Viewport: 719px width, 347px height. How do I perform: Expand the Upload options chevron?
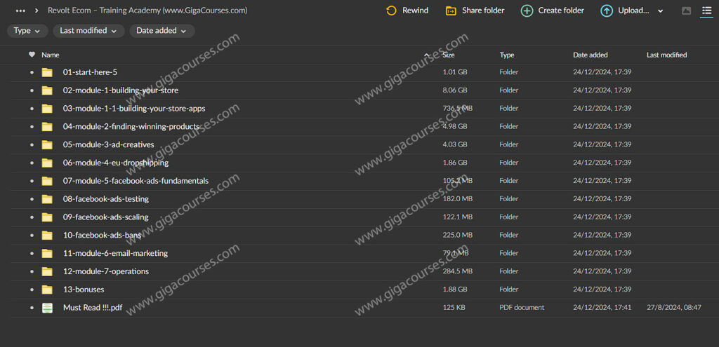click(660, 11)
